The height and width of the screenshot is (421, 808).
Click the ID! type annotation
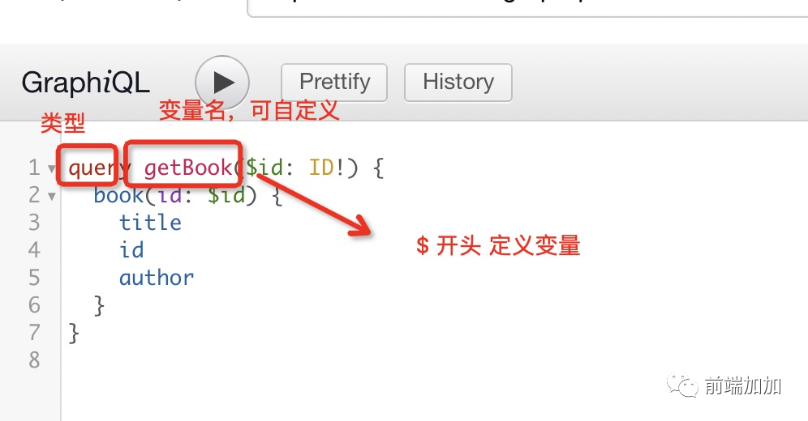[x=327, y=168]
